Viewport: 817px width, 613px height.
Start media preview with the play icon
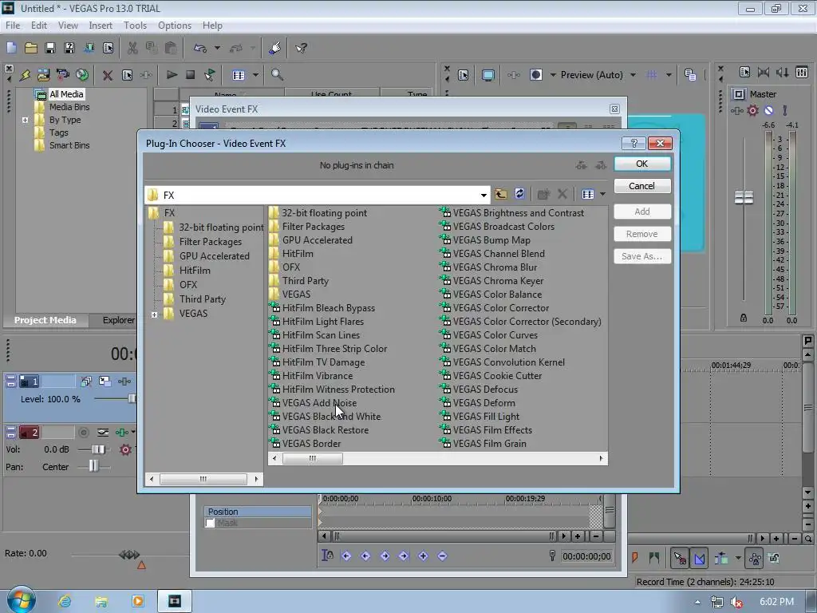click(x=172, y=74)
